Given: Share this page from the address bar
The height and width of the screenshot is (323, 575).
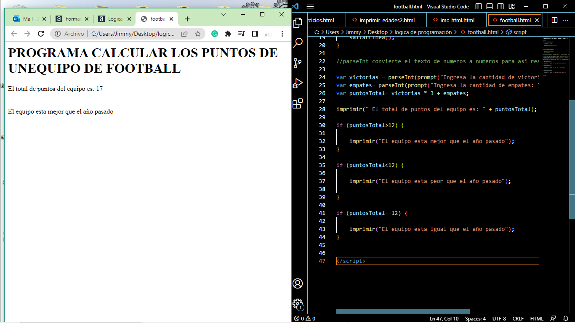Looking at the screenshot, I should [x=184, y=34].
